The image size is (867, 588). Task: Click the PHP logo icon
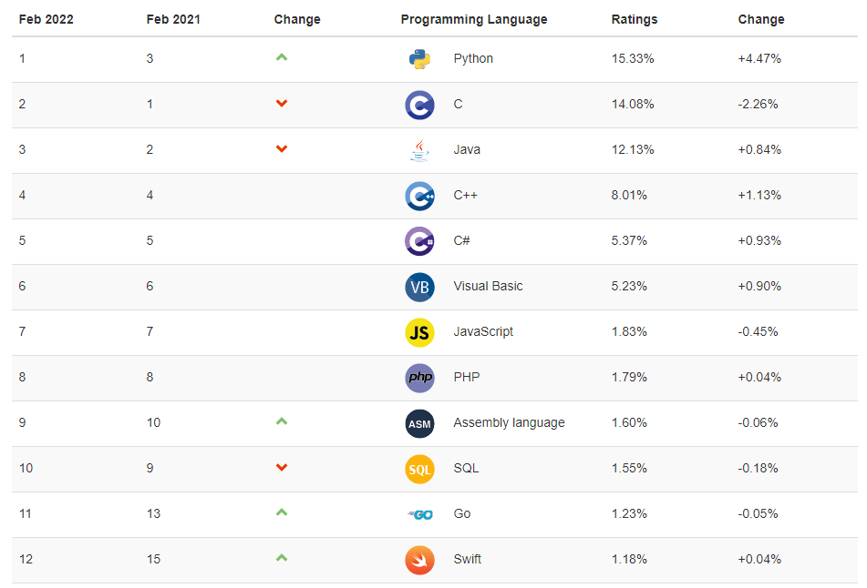(x=419, y=378)
